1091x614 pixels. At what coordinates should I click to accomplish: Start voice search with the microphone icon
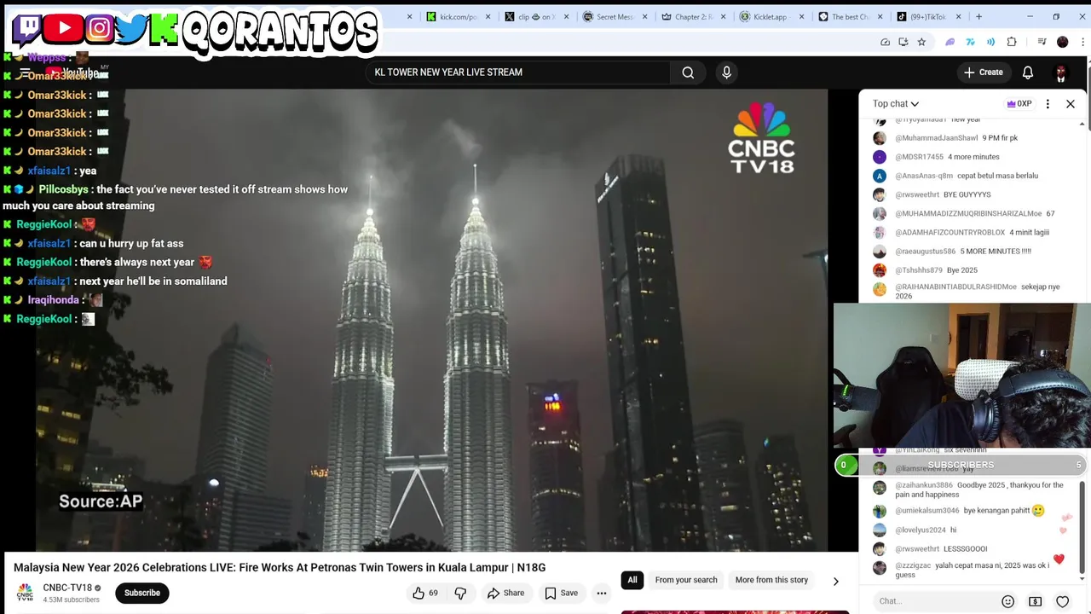[726, 72]
